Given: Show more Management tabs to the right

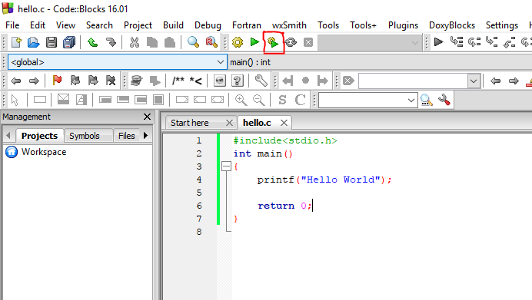Looking at the screenshot, I should coord(146,136).
